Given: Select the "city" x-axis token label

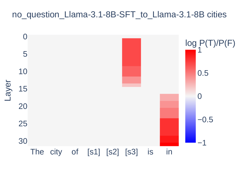Looking at the screenshot, I should pos(56,152).
